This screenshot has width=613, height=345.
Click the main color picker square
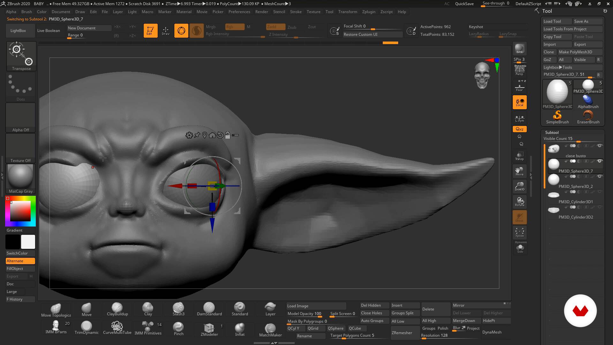tap(20, 211)
